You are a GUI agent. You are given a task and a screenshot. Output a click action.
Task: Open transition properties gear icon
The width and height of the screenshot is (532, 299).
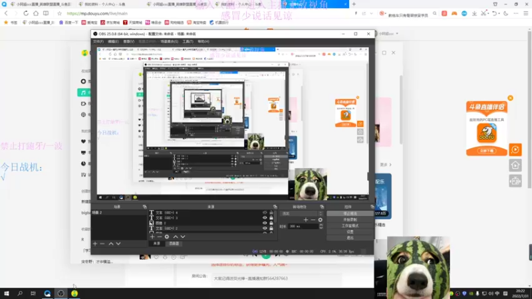(x=320, y=220)
